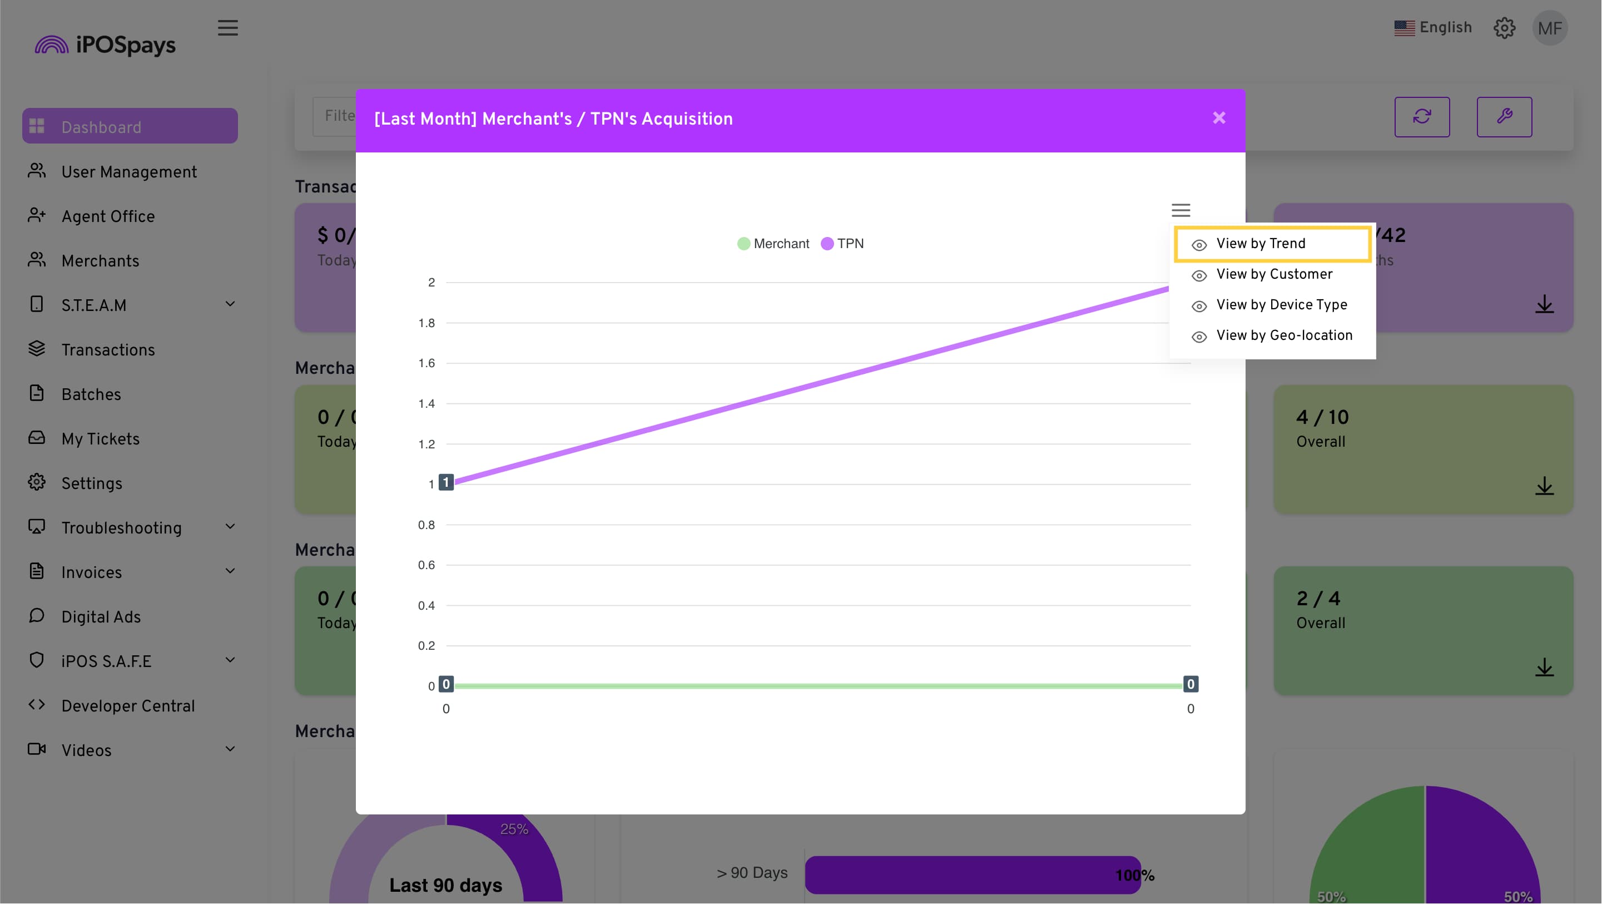Click the My Tickets inbox icon

(x=37, y=438)
